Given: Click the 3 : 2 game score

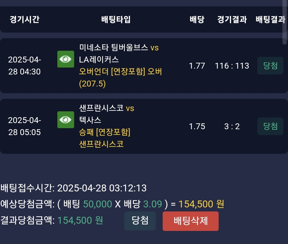Looking at the screenshot, I should pos(232,127).
